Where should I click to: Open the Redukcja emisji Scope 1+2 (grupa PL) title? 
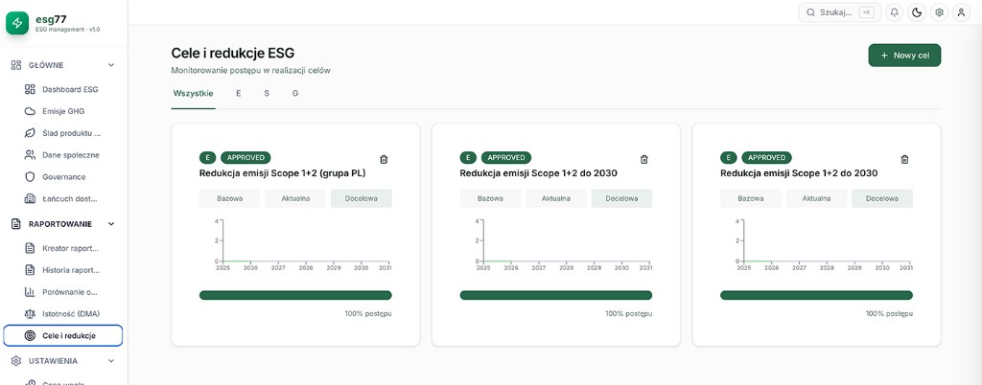(283, 173)
